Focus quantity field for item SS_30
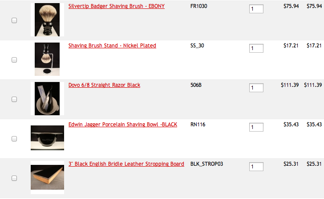324x199 pixels. 256,48
